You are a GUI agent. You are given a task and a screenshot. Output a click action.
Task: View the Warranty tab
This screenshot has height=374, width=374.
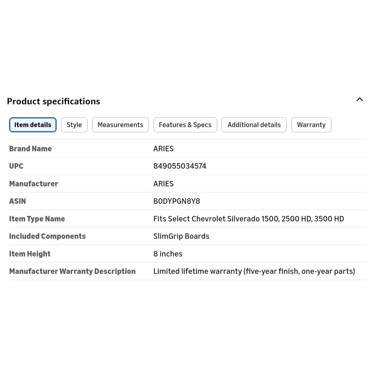[x=311, y=125]
